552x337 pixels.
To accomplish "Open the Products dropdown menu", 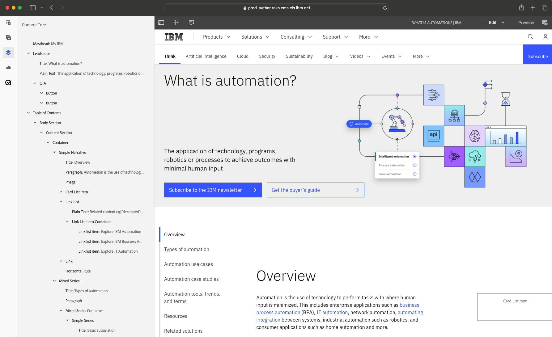I will (217, 37).
